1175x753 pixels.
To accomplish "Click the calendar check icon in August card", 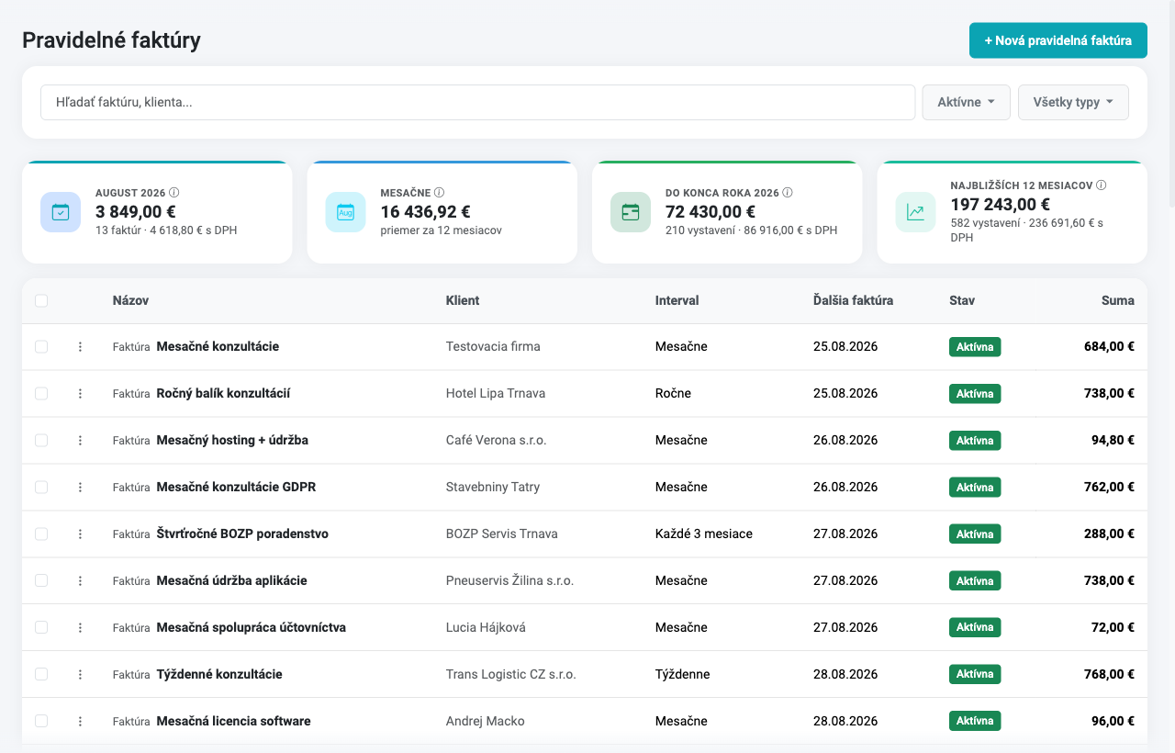I will pyautogui.click(x=61, y=212).
